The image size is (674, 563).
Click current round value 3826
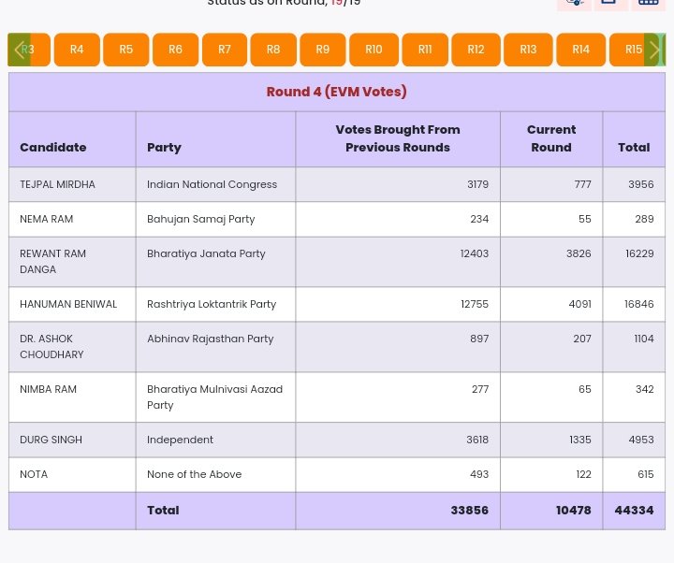pos(579,253)
